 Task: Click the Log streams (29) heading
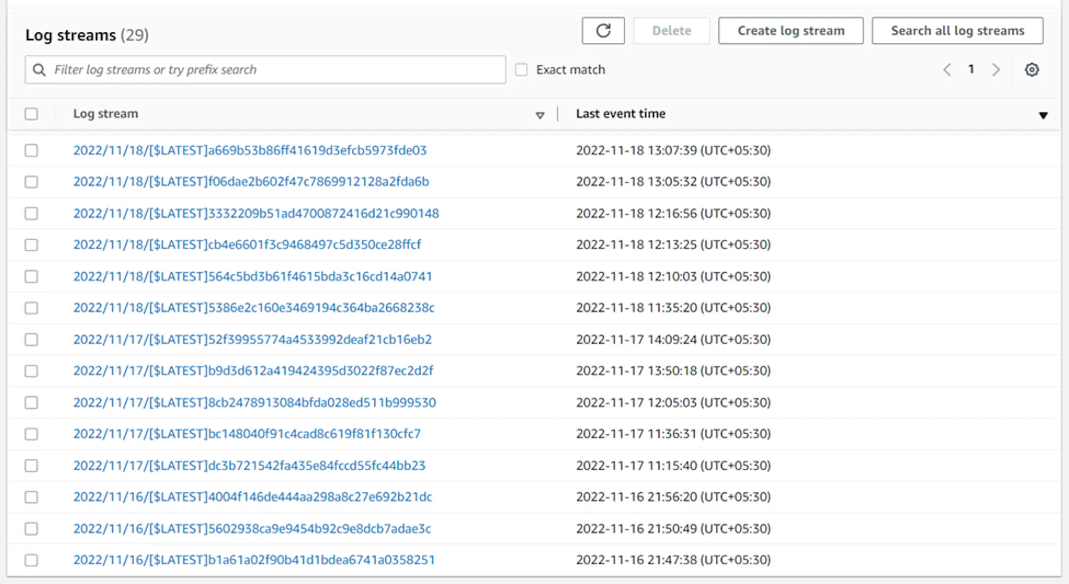(x=87, y=35)
